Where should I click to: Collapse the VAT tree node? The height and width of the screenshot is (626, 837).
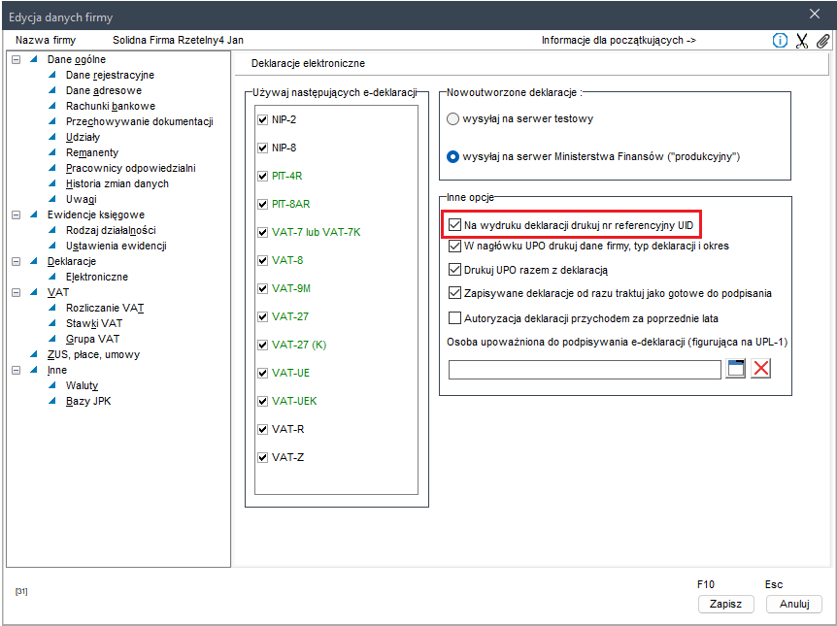coord(16,292)
